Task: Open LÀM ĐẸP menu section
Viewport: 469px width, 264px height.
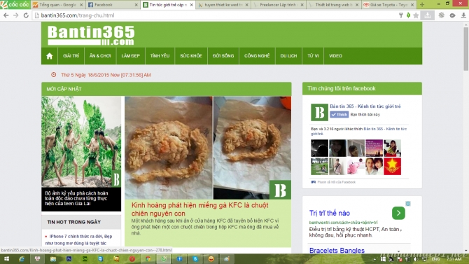Action: (130, 56)
